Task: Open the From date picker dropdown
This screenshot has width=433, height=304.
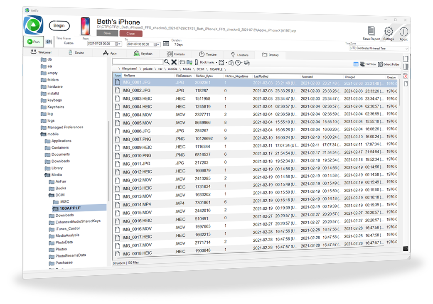Action: [119, 44]
